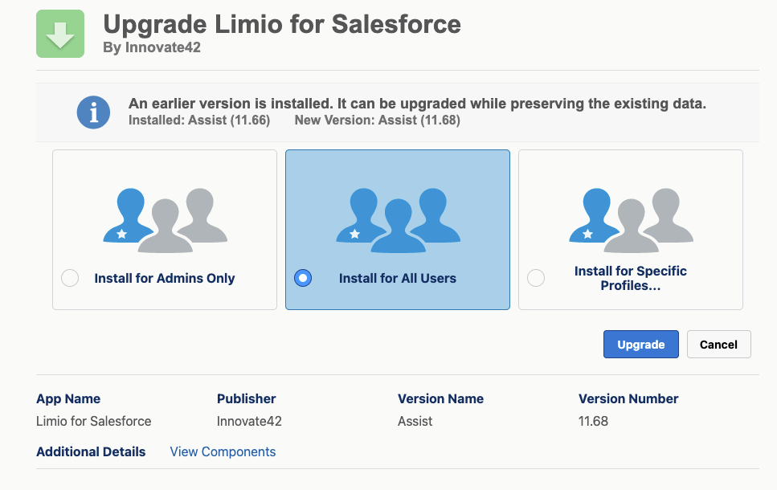Click Installed: Assist (11.66) text

tap(199, 120)
